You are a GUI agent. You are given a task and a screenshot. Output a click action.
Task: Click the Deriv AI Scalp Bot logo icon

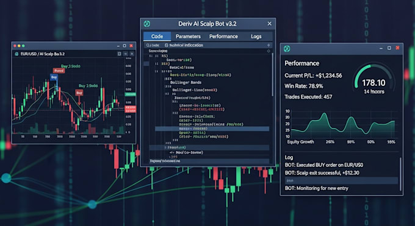[x=147, y=24]
